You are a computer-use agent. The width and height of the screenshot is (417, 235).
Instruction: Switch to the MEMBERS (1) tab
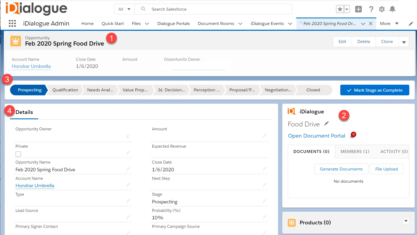(x=355, y=151)
